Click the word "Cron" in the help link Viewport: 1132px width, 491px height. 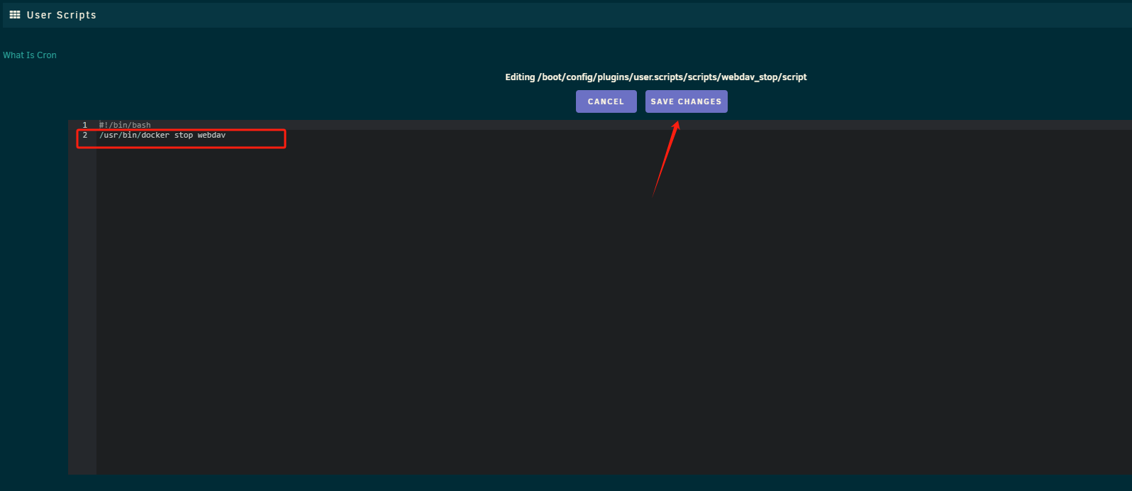click(47, 55)
